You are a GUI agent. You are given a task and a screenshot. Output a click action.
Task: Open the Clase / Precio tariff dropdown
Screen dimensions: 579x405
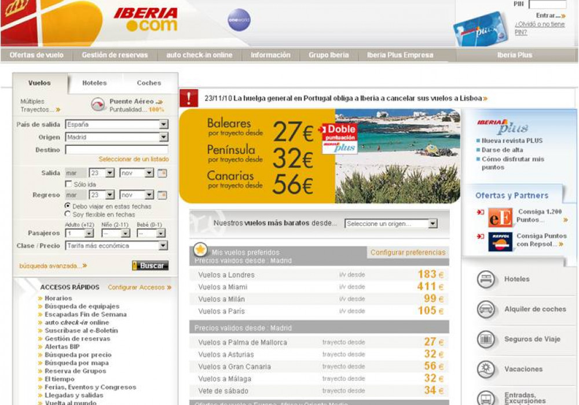coord(116,246)
